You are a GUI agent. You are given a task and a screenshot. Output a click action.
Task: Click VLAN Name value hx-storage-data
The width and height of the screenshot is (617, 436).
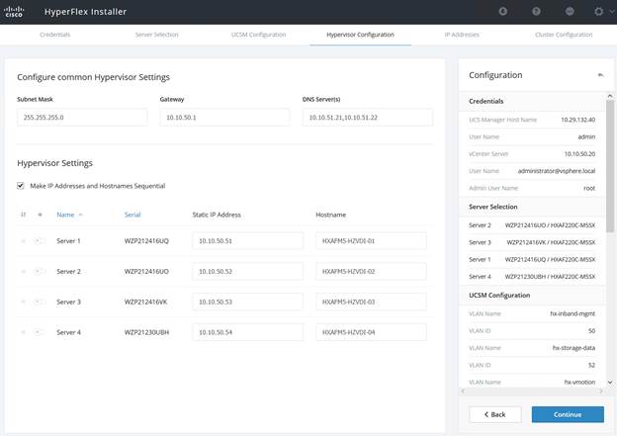[573, 348]
